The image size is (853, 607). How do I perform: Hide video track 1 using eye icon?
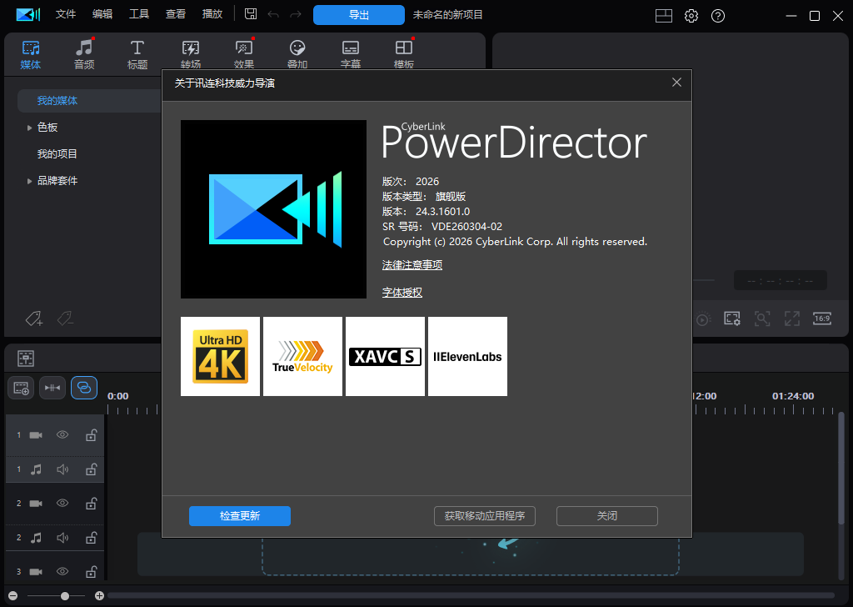(62, 435)
